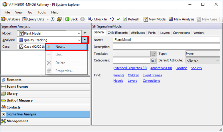The height and width of the screenshot is (132, 223).
Task: Click the Analysis options arrow button
Action: tap(85, 40)
